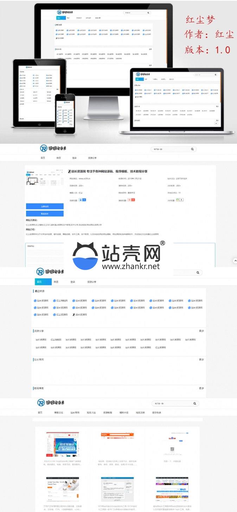
Task: Click 更多 next to the 资源分享 section header
Action: 201,331
